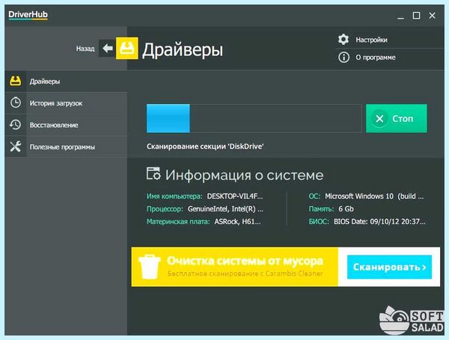The width and height of the screenshot is (449, 340).
Task: Click the DriverHub logo
Action: [28, 15]
